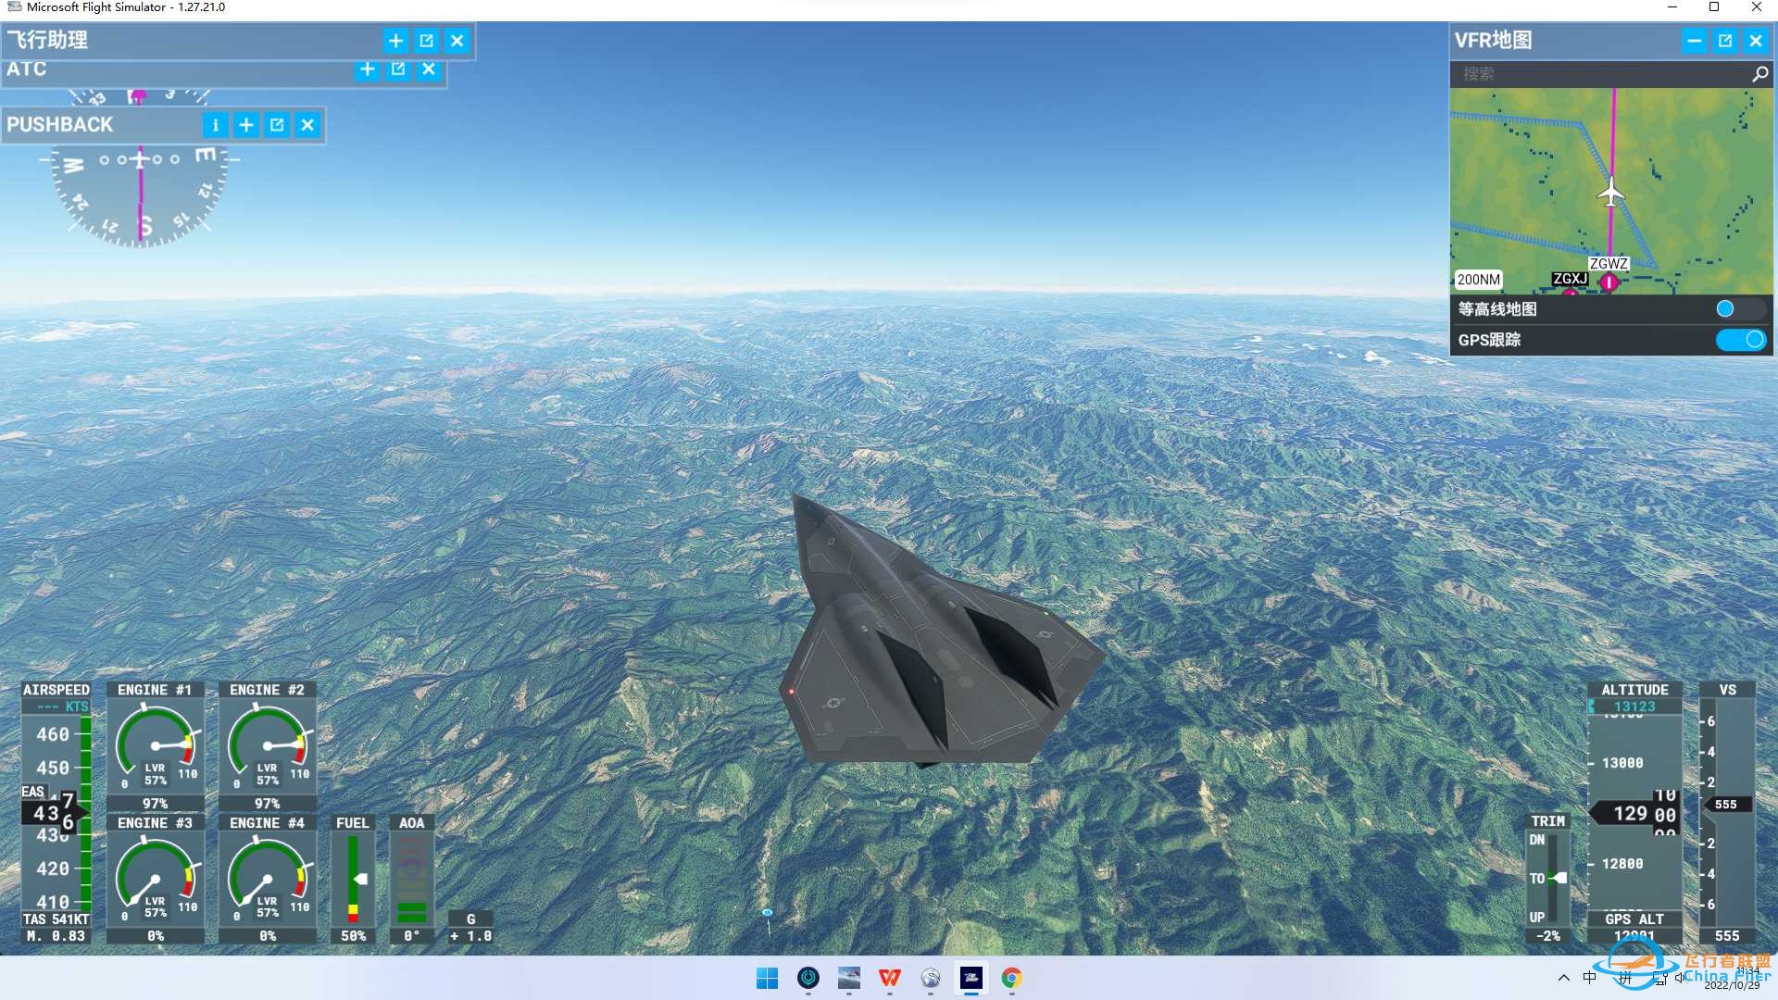This screenshot has width=1778, height=1000.
Task: Click the 中 input method indicator
Action: (x=1590, y=978)
